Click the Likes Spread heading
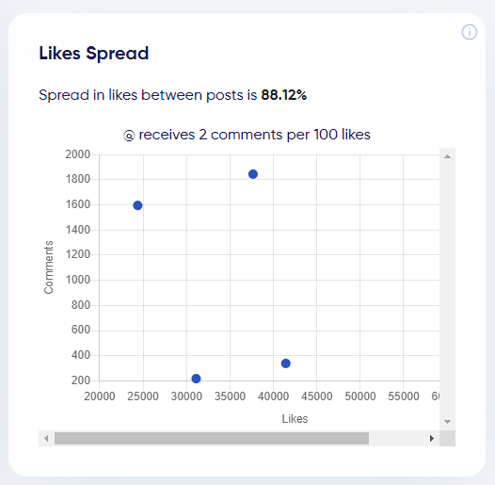The image size is (495, 485). pos(94,54)
